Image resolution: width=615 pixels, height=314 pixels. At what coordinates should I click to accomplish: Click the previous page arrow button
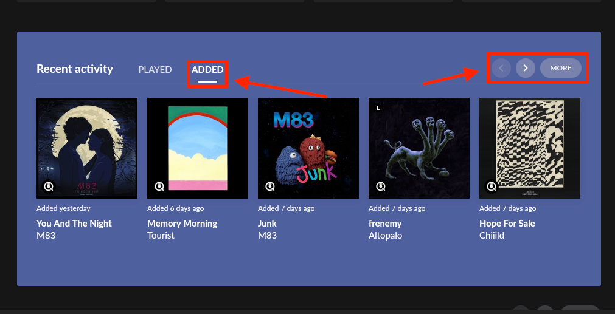coord(501,68)
